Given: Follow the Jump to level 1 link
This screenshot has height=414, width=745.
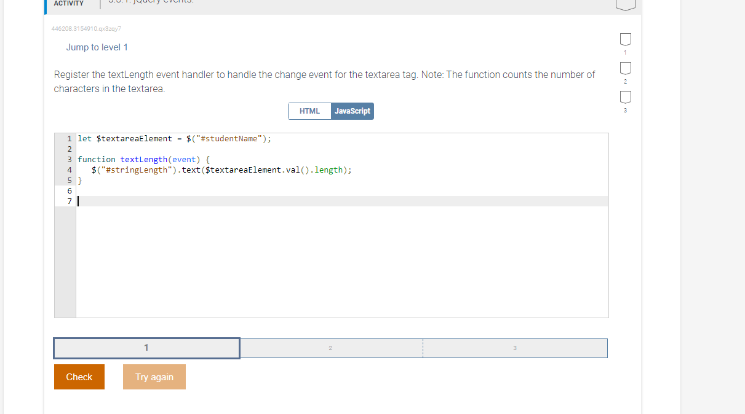Looking at the screenshot, I should point(97,47).
